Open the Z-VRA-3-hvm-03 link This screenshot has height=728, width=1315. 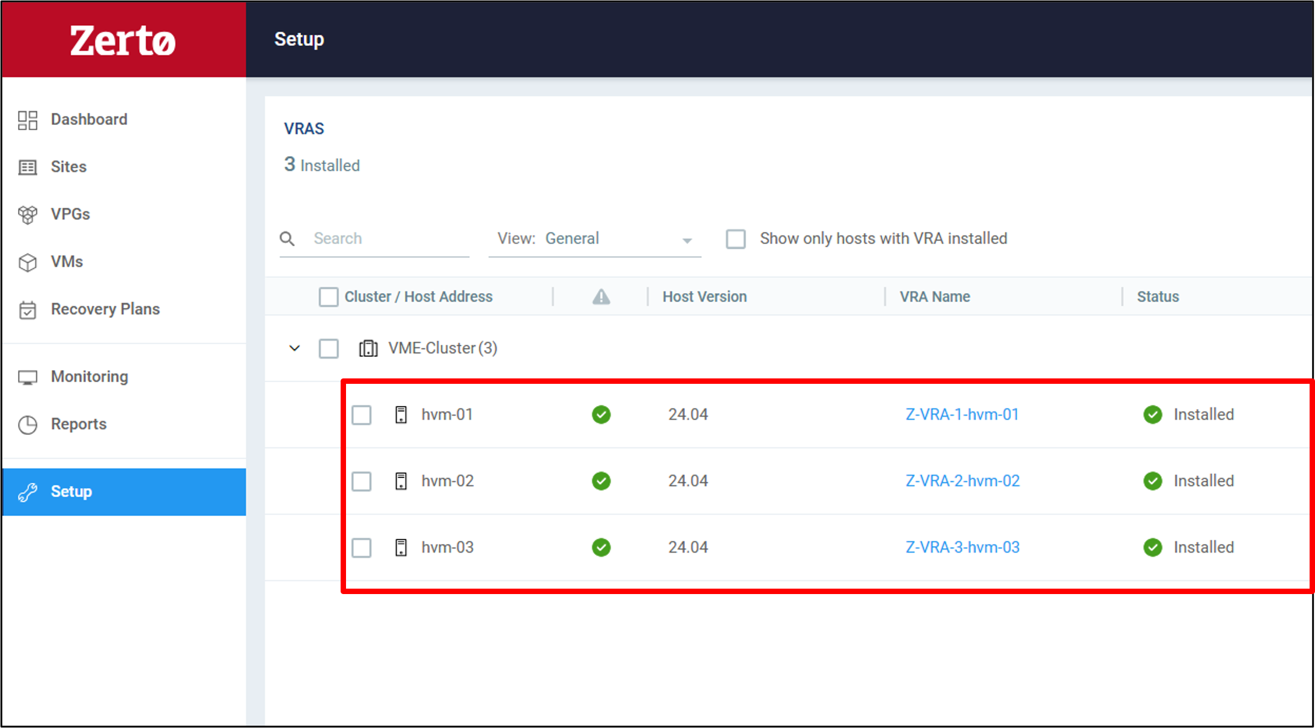(x=962, y=547)
